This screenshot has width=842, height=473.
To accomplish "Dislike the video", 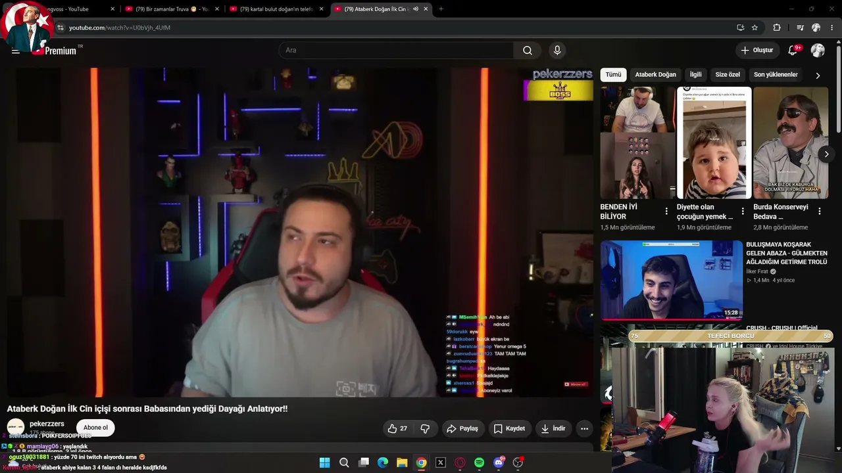I will (x=425, y=428).
